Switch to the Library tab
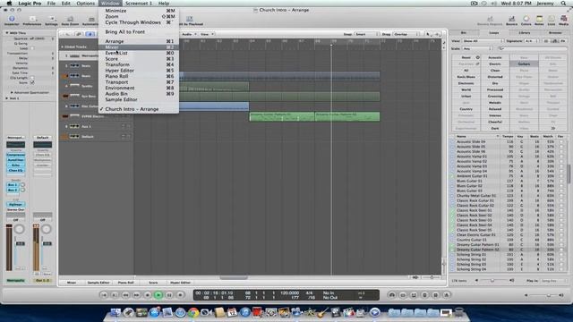Screen dimensions: 573x322 pyautogui.click(x=525, y=33)
